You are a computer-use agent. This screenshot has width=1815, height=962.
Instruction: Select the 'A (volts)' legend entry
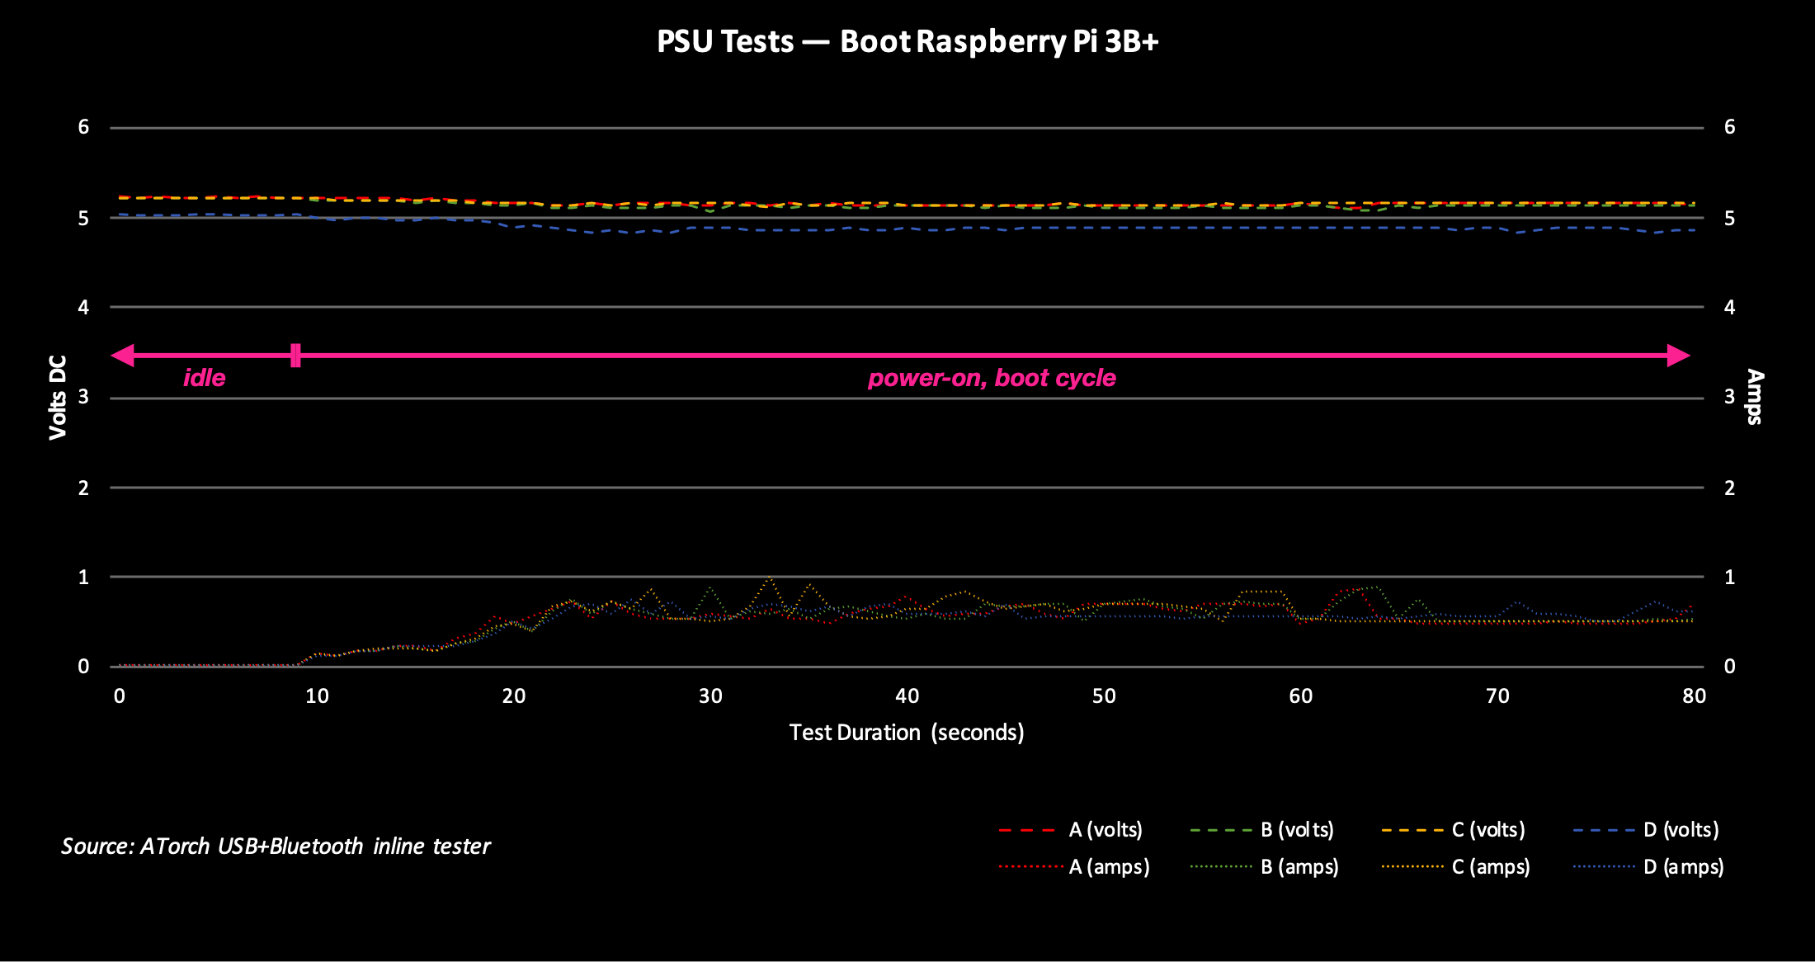pos(1105,829)
